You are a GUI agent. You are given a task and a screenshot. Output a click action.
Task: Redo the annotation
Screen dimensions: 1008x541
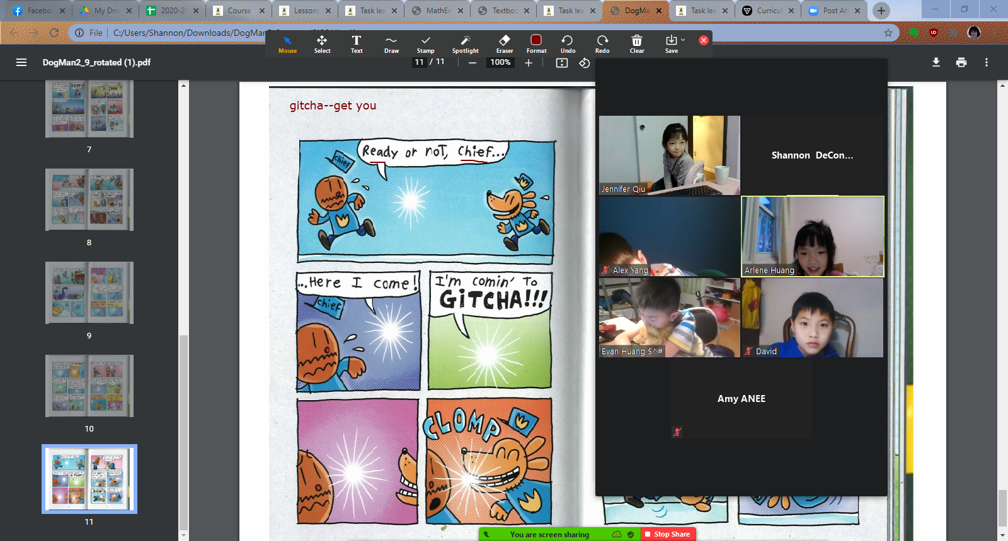[x=602, y=44]
